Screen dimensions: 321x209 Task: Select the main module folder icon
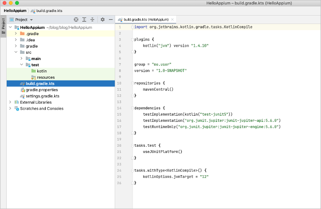click(28, 59)
